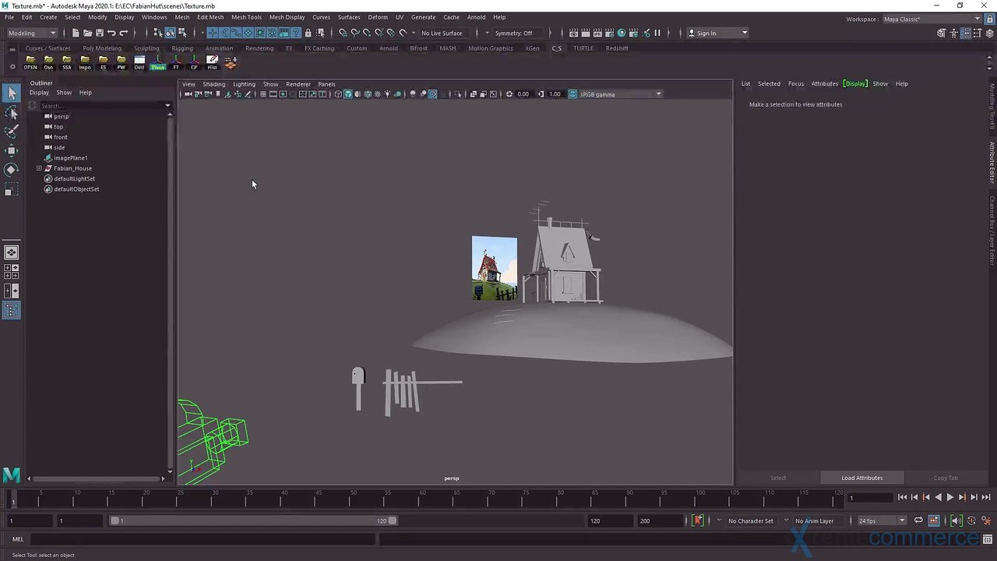Click the Set Key red bookmark icon
Screen dimensions: 997x561
[x=697, y=520]
